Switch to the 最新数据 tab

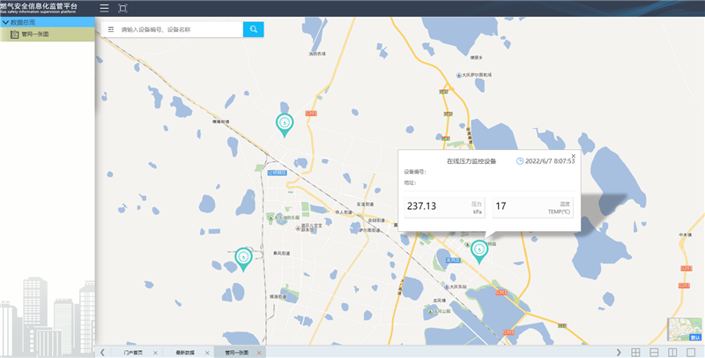[183, 352]
